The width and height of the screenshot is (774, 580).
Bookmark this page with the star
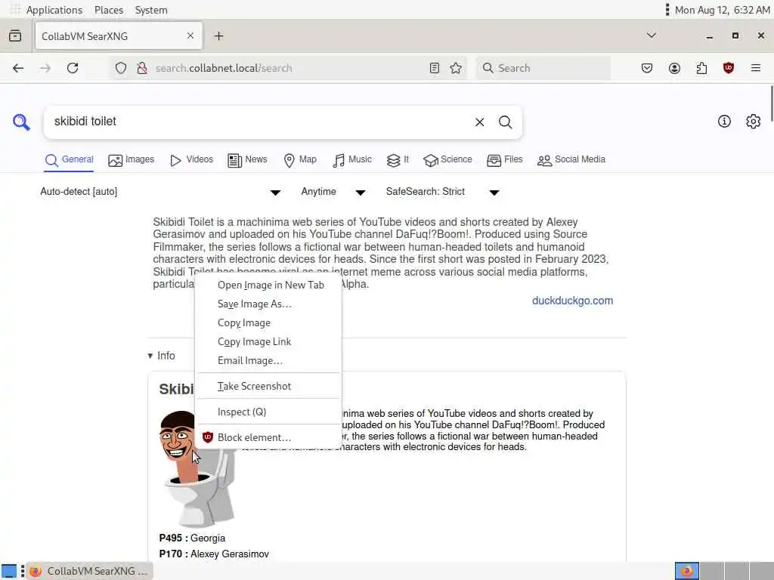point(456,68)
